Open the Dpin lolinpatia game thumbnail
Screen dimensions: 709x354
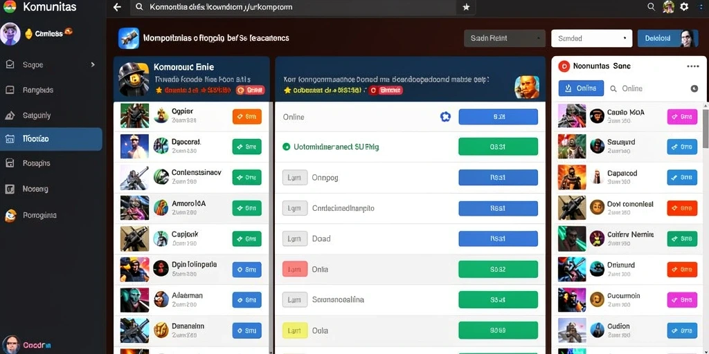[134, 269]
